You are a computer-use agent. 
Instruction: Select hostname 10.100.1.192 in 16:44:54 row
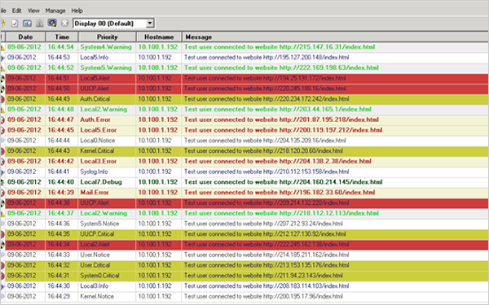pyautogui.click(x=159, y=47)
